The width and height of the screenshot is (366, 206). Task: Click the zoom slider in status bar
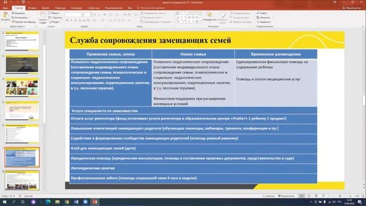[340, 196]
